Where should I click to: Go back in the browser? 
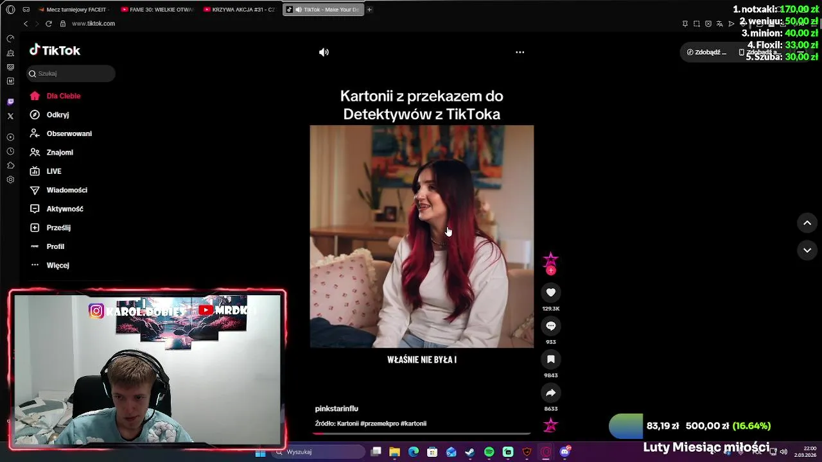[x=26, y=24]
